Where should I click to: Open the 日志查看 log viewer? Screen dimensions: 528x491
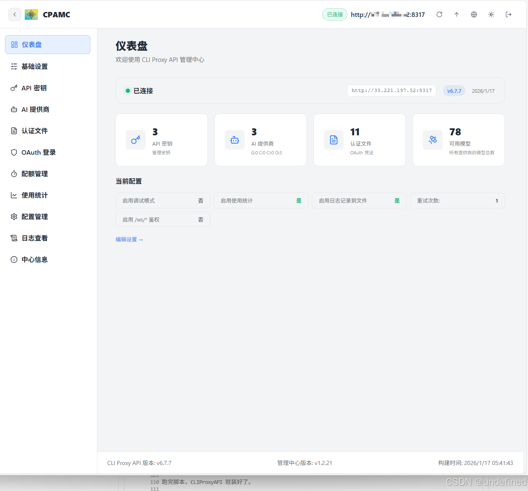(35, 238)
